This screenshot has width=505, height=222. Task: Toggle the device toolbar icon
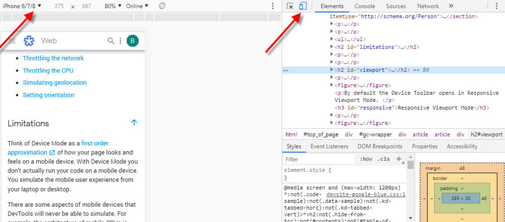click(302, 6)
